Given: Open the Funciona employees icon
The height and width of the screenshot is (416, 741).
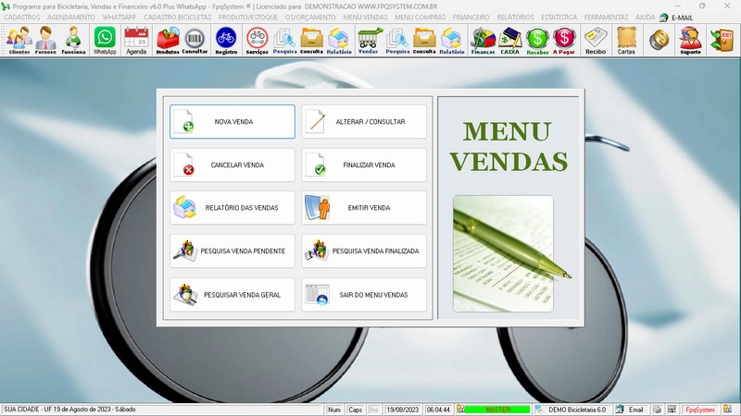Looking at the screenshot, I should coord(73,41).
